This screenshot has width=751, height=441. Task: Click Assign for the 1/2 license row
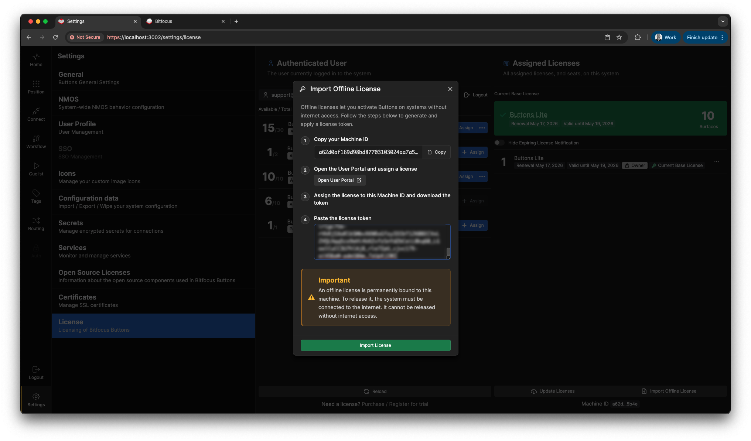[x=473, y=152]
